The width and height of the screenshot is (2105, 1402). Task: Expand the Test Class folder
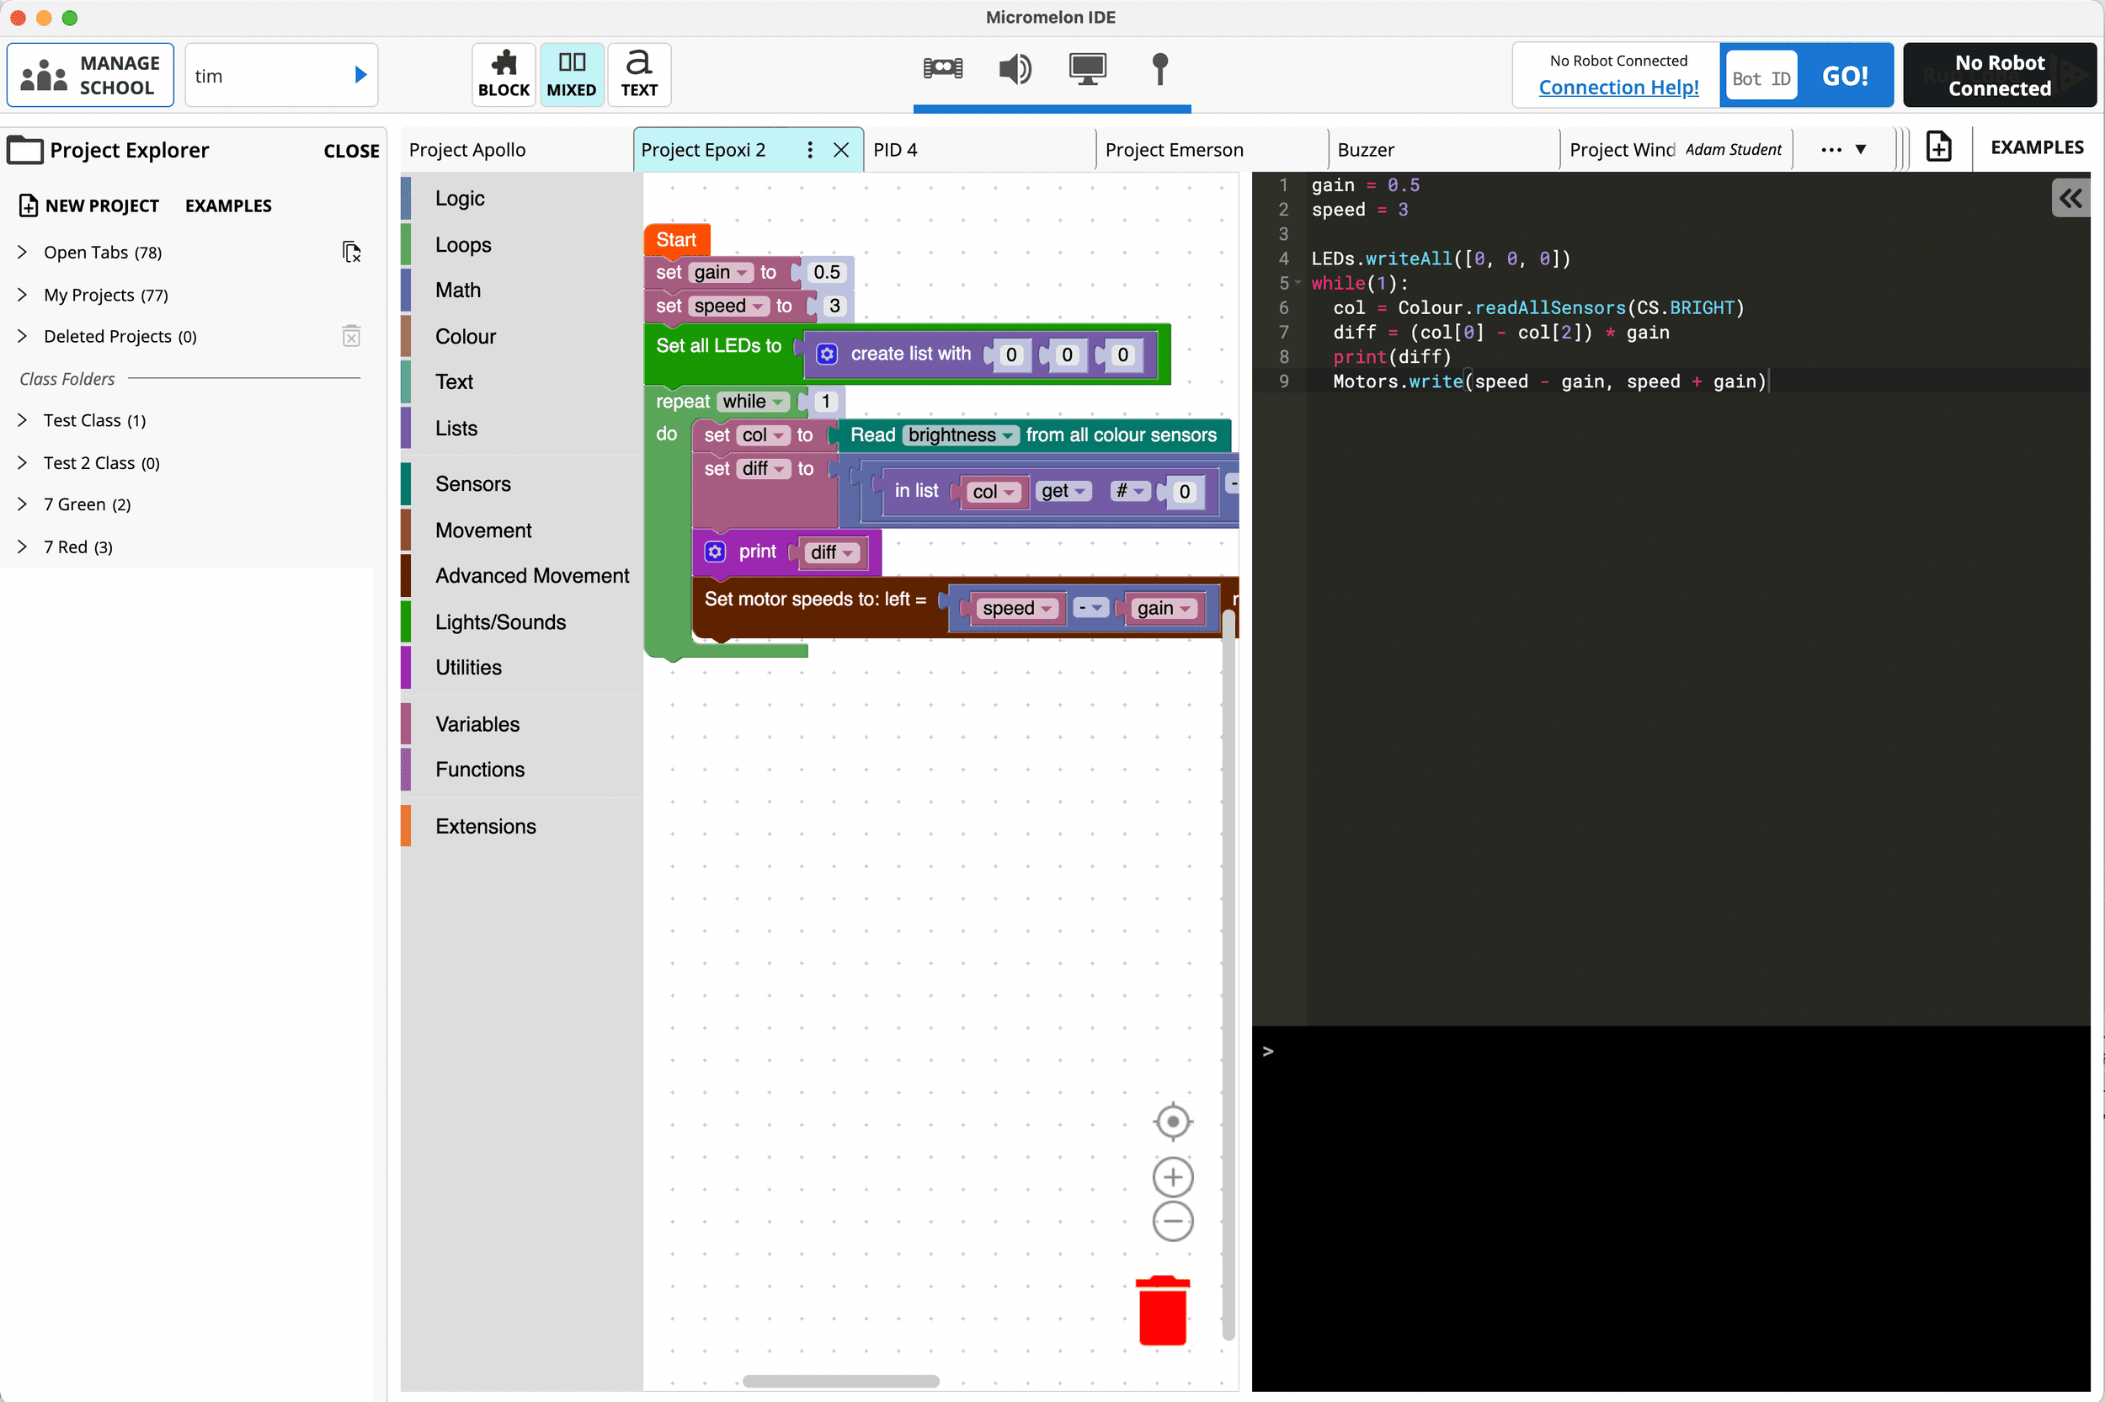[x=23, y=420]
